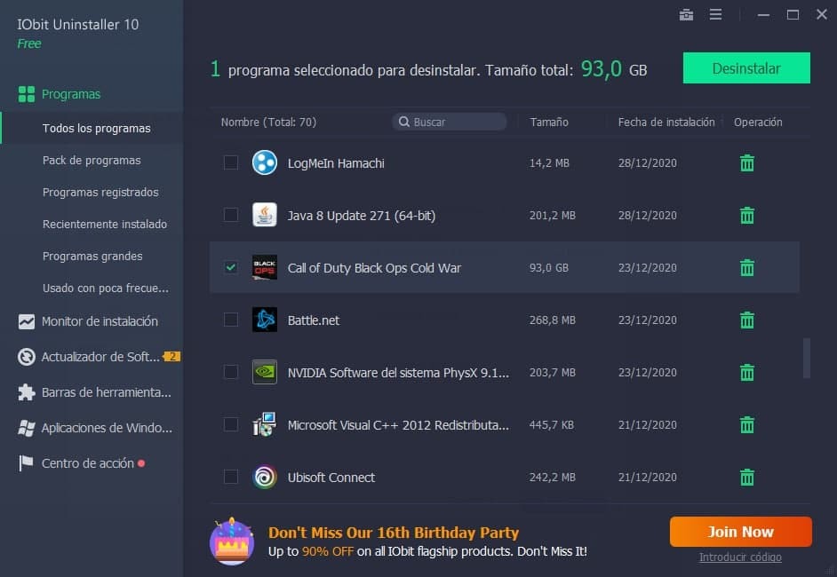The height and width of the screenshot is (577, 837).
Task: Click the Operación column header
Action: (x=758, y=123)
